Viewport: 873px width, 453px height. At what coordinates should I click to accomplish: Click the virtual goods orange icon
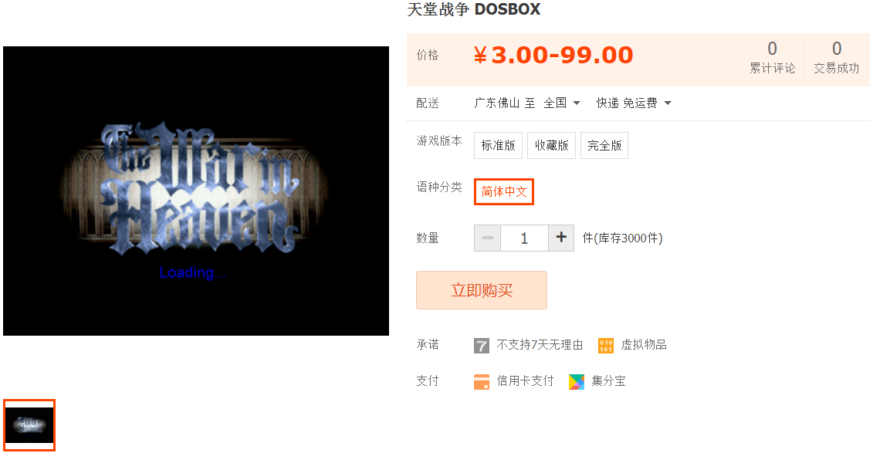(606, 346)
